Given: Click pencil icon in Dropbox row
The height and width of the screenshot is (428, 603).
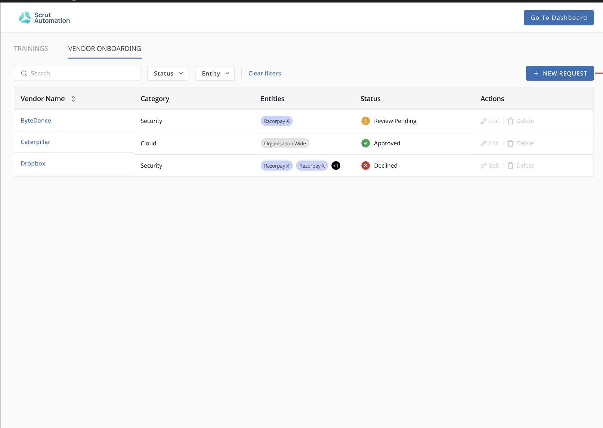Looking at the screenshot, I should [484, 166].
